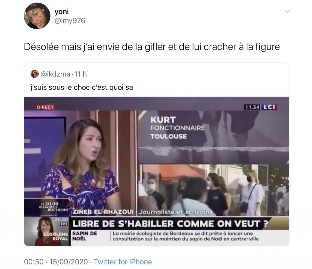Open the quoted tweet's 11 h timestamp
Screen dimensions: 312x269
pos(80,74)
